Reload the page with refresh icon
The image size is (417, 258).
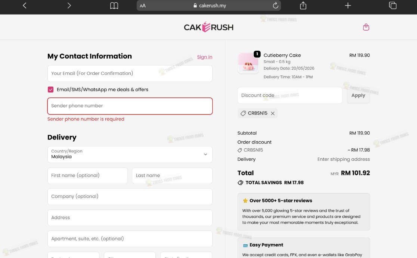(275, 5)
